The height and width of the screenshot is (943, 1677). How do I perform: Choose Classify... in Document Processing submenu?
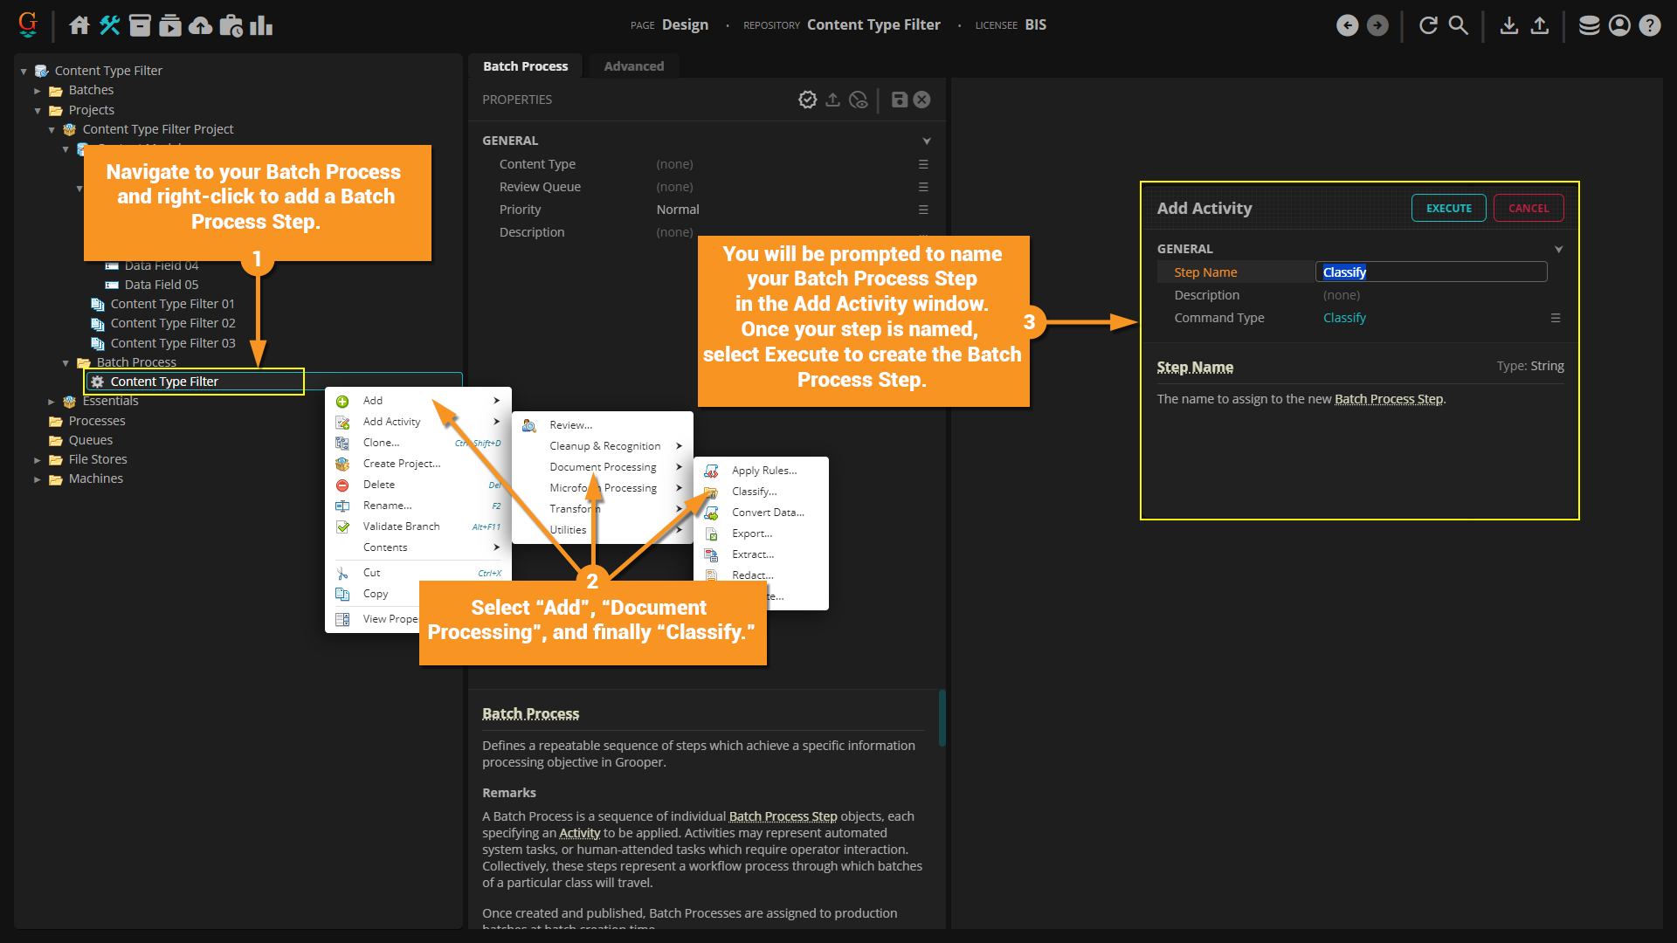point(762,492)
